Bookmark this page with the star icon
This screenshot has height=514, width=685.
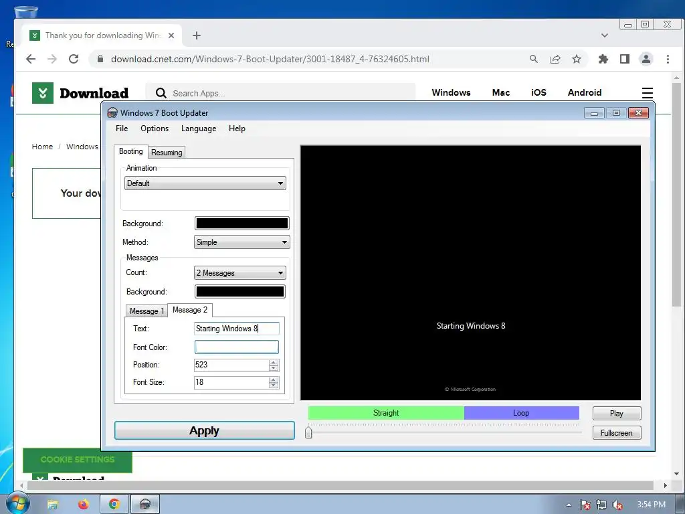(577, 59)
